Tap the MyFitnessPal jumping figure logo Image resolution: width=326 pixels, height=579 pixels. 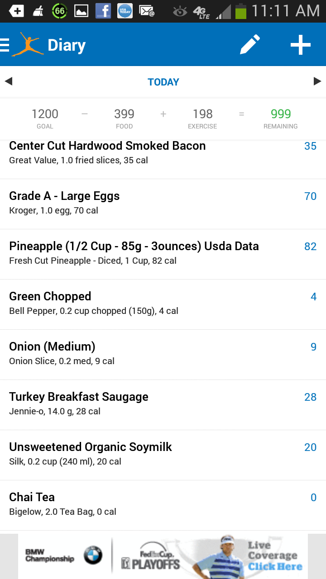(x=28, y=45)
